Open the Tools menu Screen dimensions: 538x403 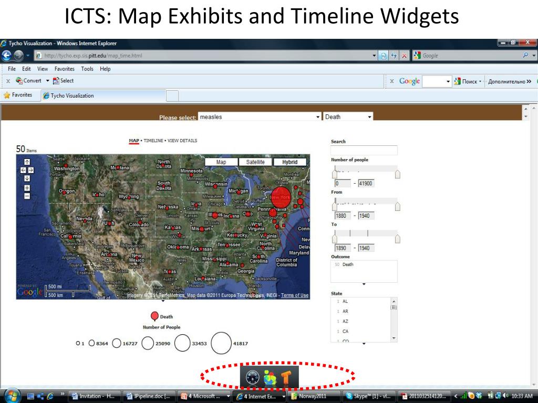click(x=87, y=69)
